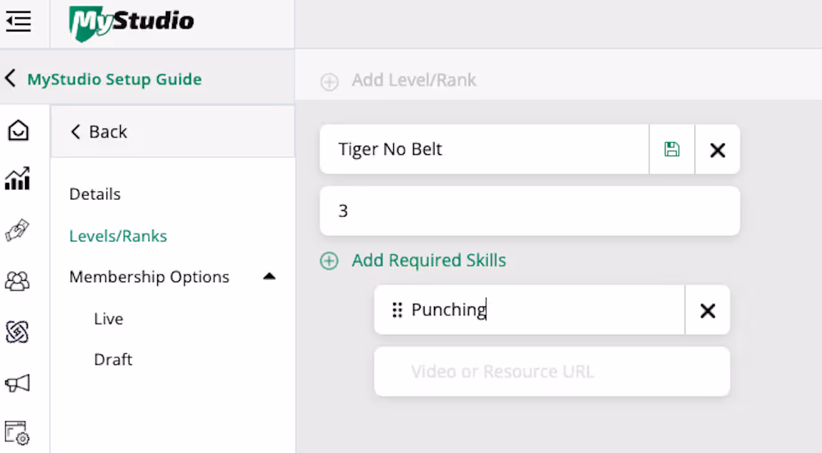The width and height of the screenshot is (822, 453).
Task: Grab the Punching skill drag handle
Action: (x=397, y=310)
